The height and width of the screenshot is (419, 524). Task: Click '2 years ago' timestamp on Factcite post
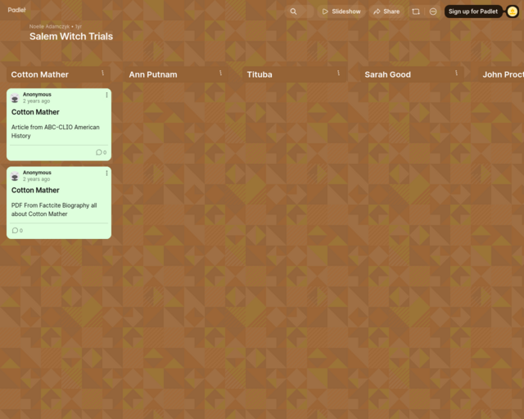[36, 179]
